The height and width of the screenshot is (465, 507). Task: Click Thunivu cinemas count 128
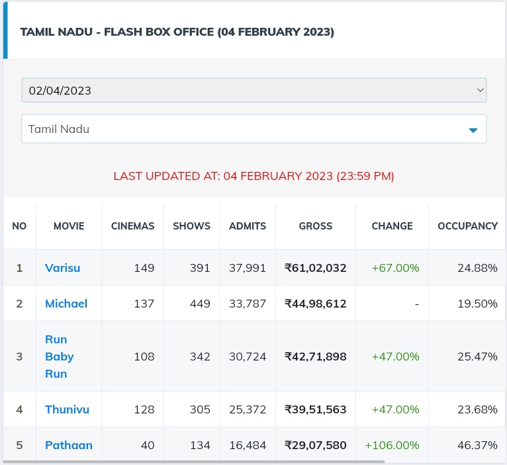[144, 409]
